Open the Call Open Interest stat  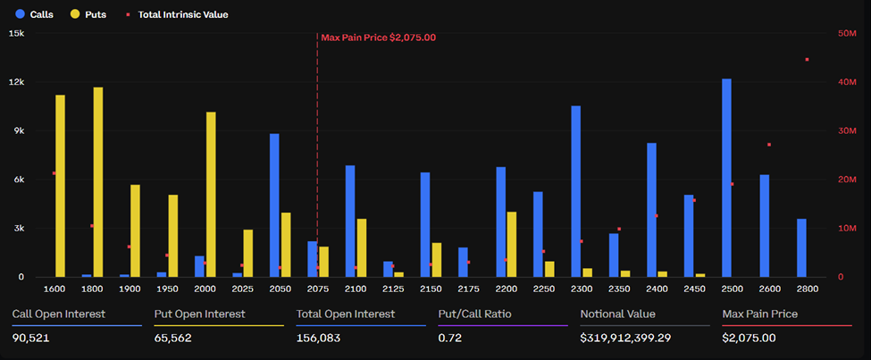point(58,314)
